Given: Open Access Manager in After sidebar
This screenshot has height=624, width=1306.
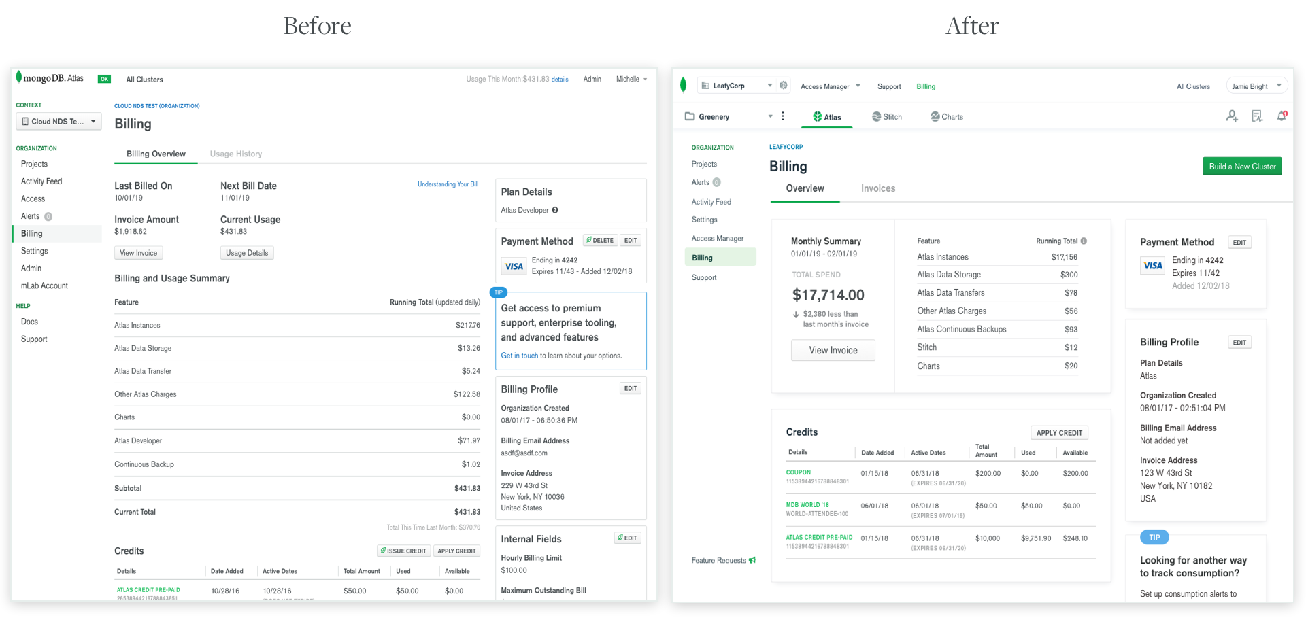Looking at the screenshot, I should point(717,238).
